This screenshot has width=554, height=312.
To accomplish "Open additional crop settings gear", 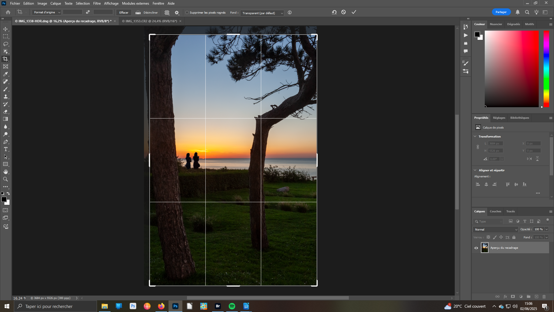I will point(177,13).
